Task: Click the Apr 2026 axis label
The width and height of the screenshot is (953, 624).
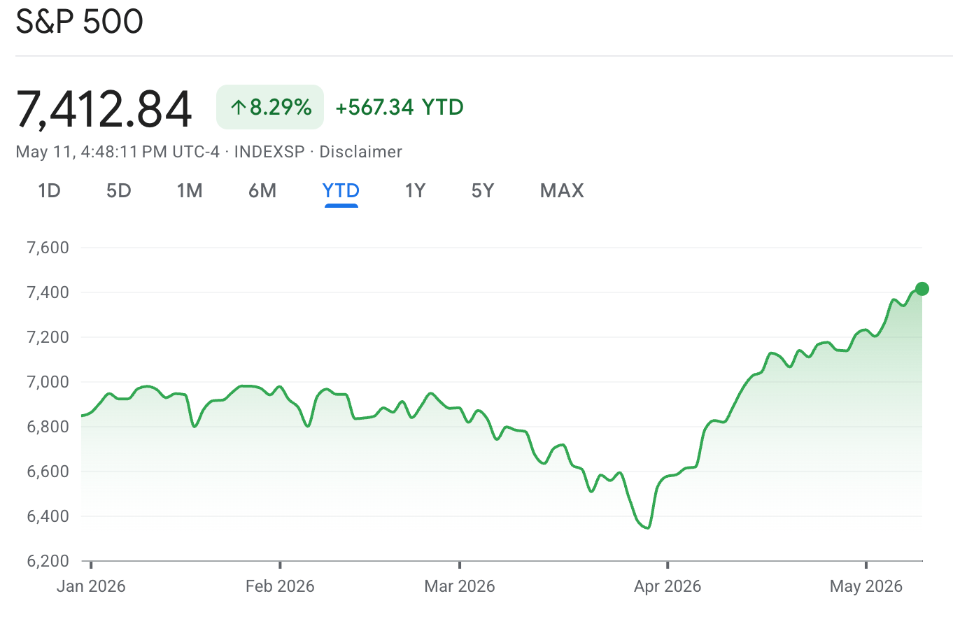Action: tap(668, 586)
